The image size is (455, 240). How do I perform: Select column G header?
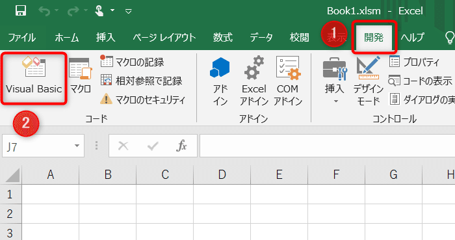393,175
